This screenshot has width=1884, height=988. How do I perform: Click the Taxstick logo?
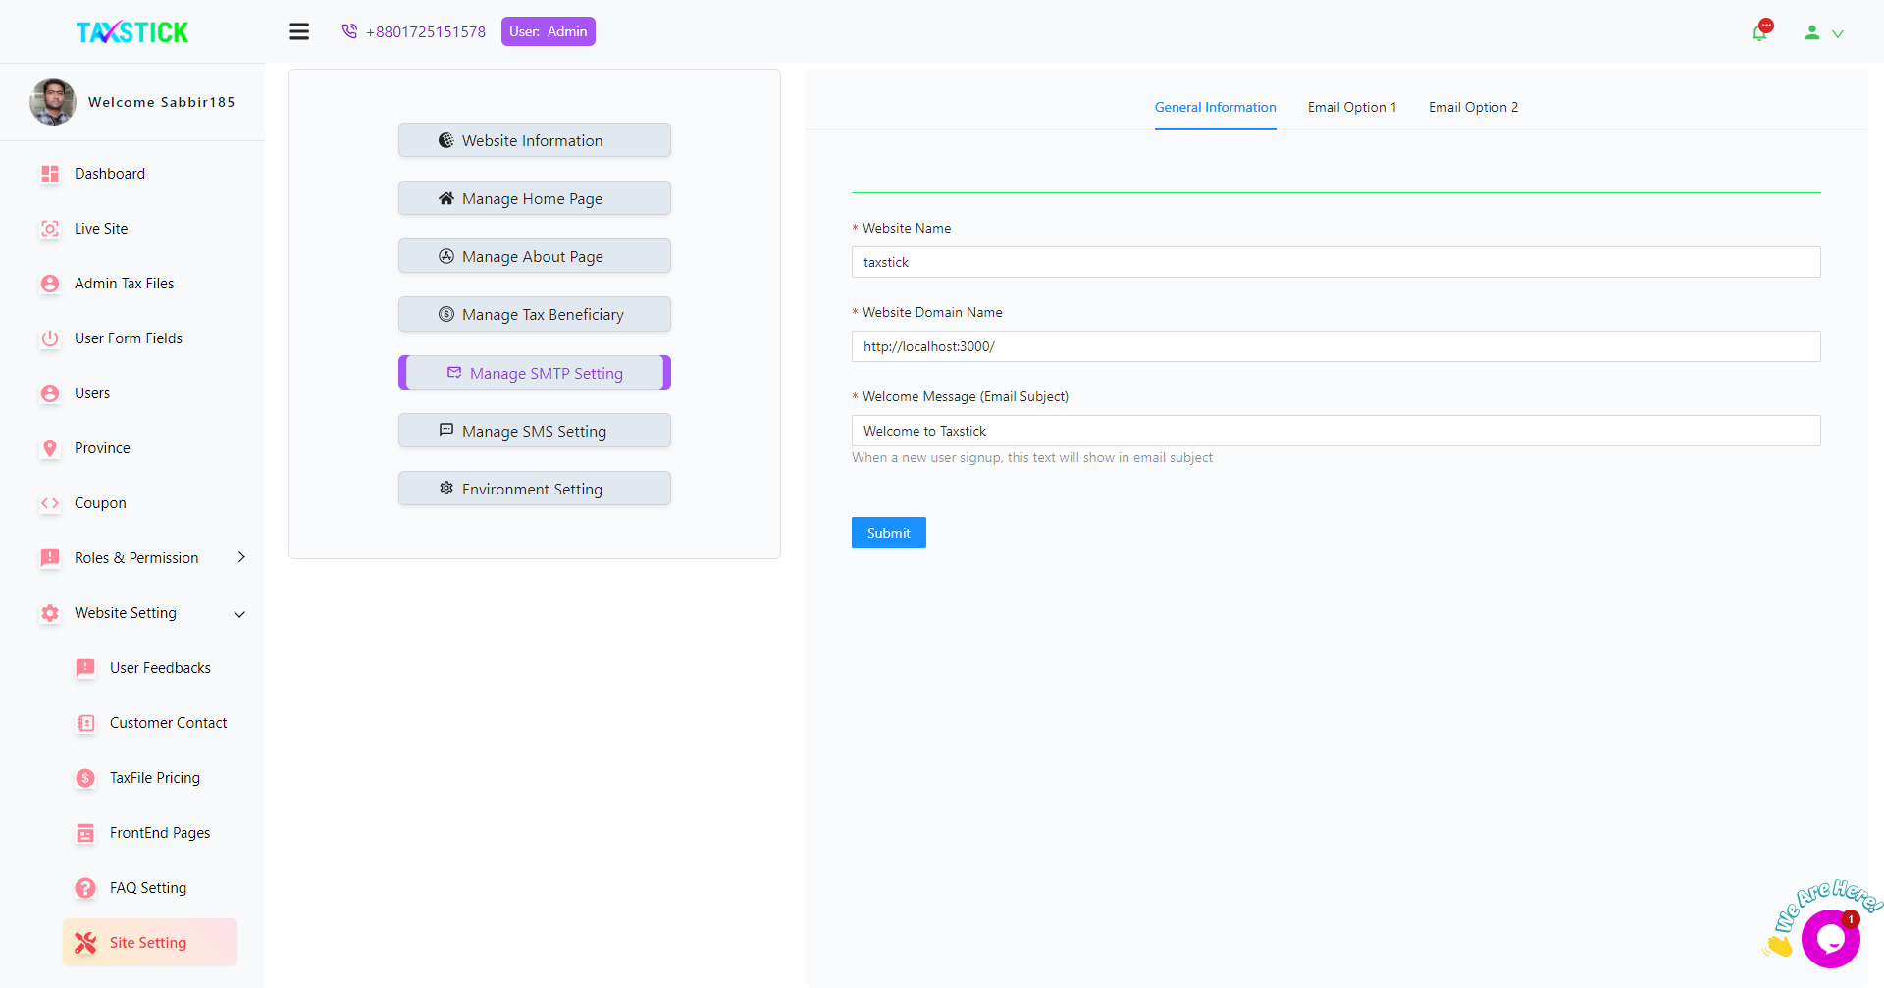click(132, 32)
